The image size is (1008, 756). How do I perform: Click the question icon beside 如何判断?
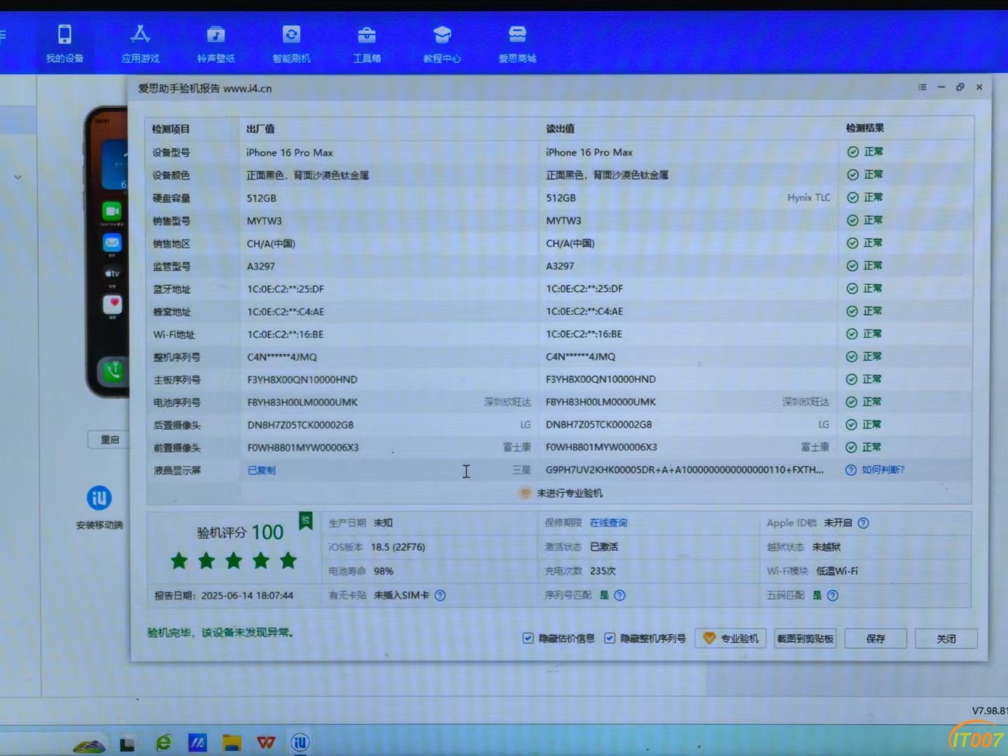click(x=851, y=470)
